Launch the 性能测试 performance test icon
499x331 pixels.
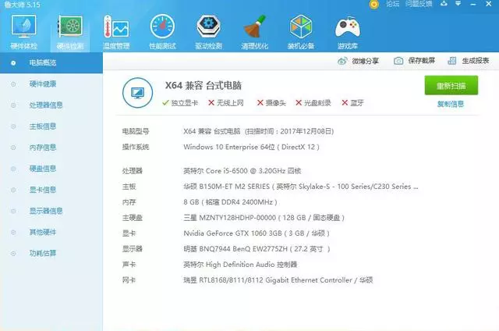click(162, 31)
